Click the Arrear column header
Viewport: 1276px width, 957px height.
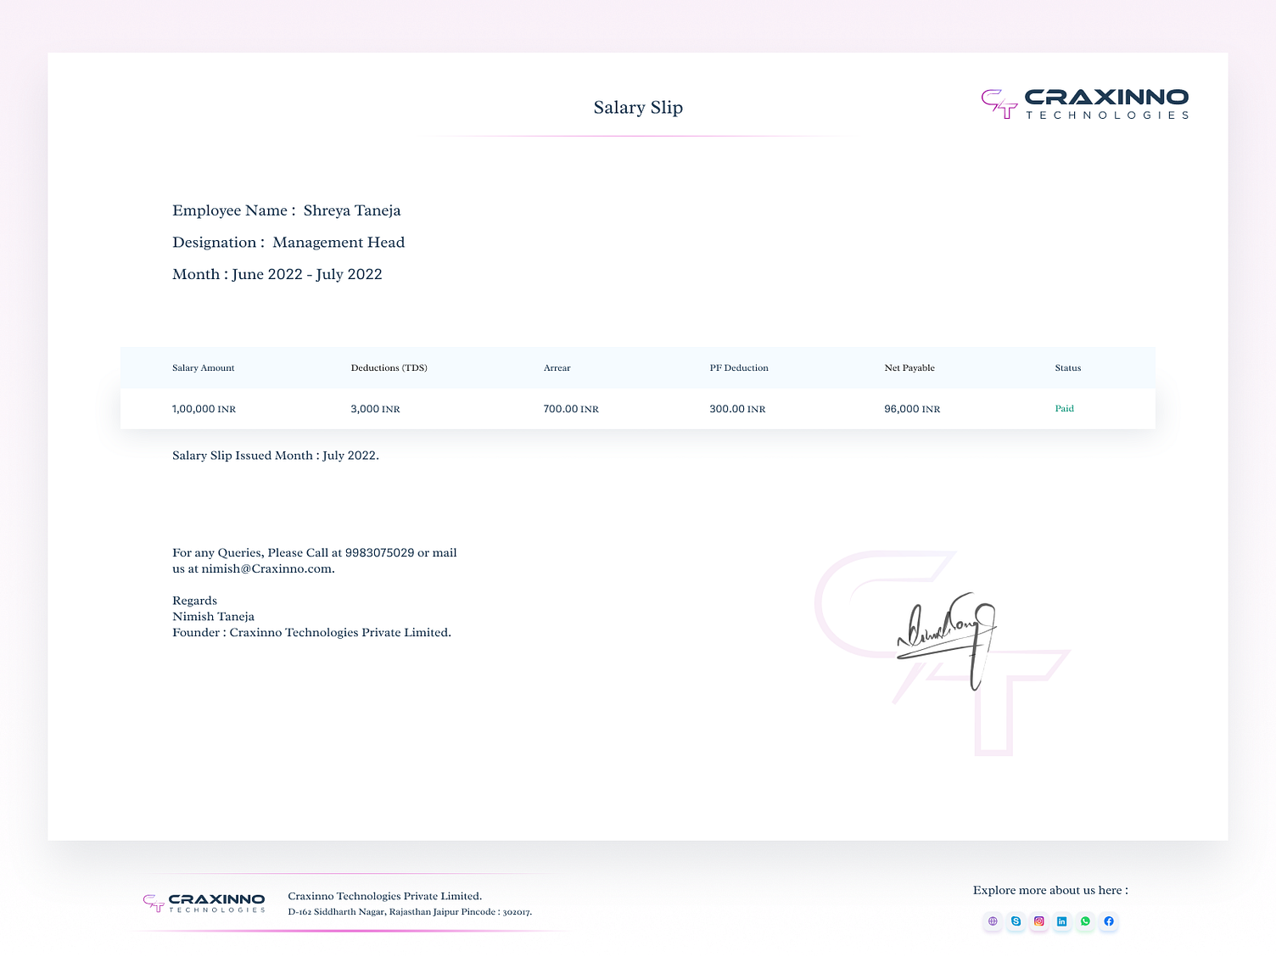pyautogui.click(x=557, y=368)
